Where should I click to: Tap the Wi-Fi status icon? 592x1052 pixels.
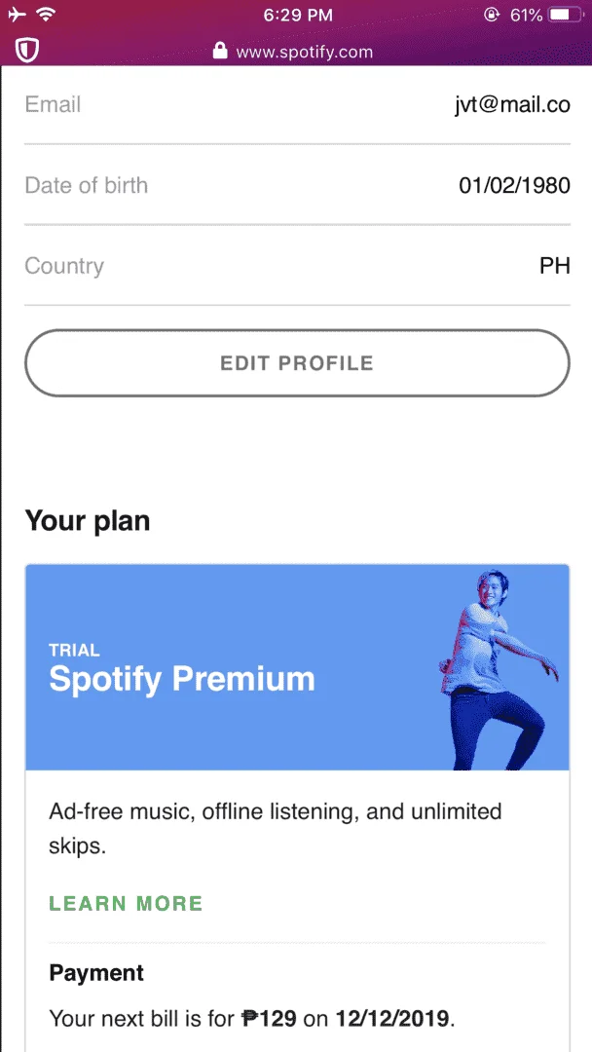click(x=47, y=15)
